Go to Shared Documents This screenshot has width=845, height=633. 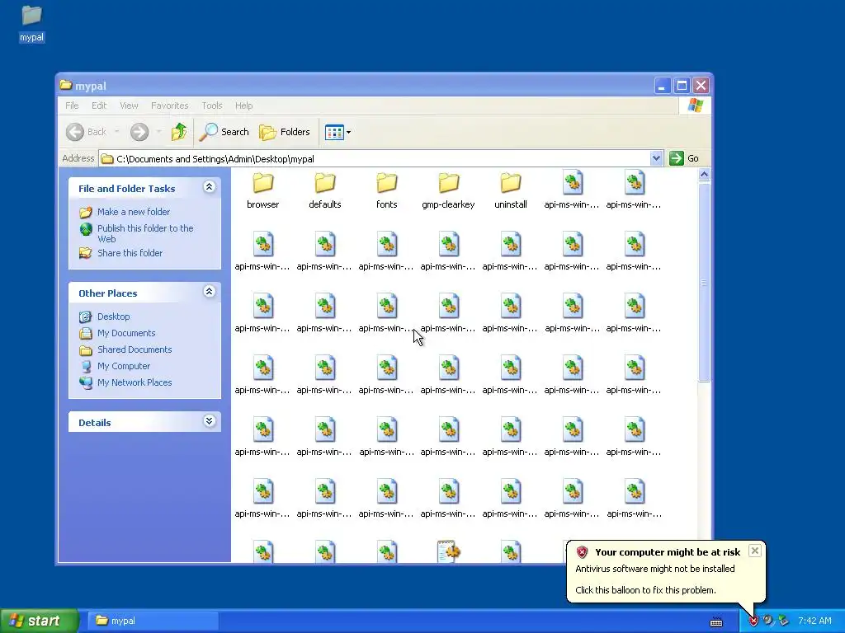pos(135,349)
